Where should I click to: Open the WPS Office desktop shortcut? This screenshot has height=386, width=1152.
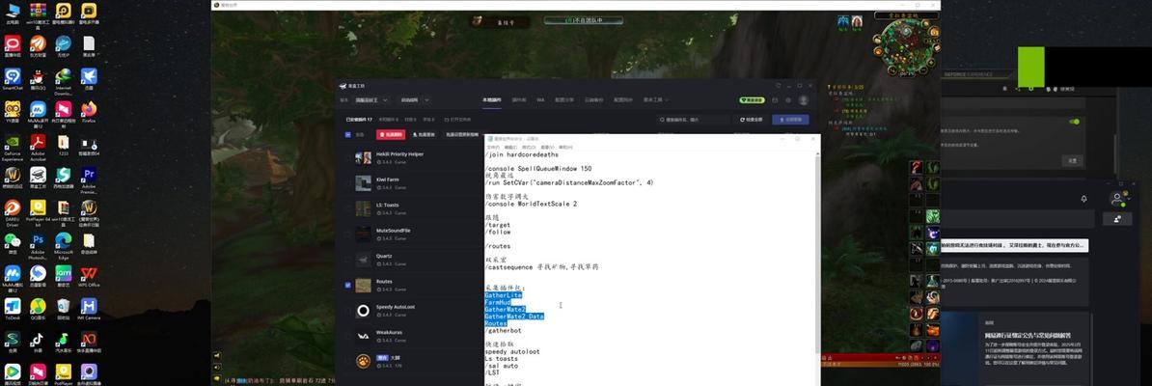[x=89, y=275]
